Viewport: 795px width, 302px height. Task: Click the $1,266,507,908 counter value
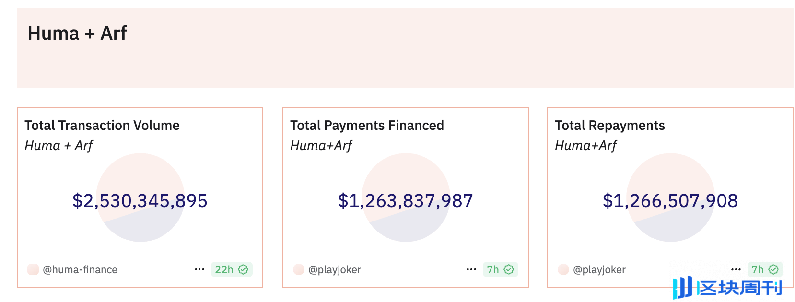point(670,201)
